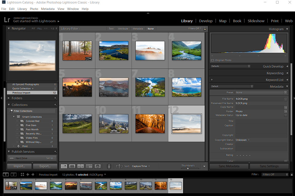Click the File Name action icon
Viewport: 295px width, 196px height.
tap(285, 99)
